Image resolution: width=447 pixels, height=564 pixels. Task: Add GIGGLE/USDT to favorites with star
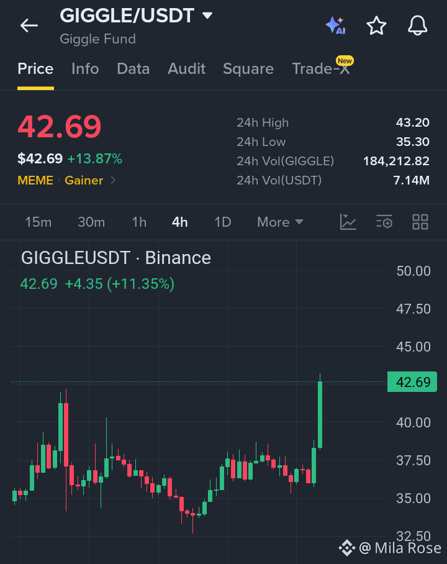[x=376, y=25]
